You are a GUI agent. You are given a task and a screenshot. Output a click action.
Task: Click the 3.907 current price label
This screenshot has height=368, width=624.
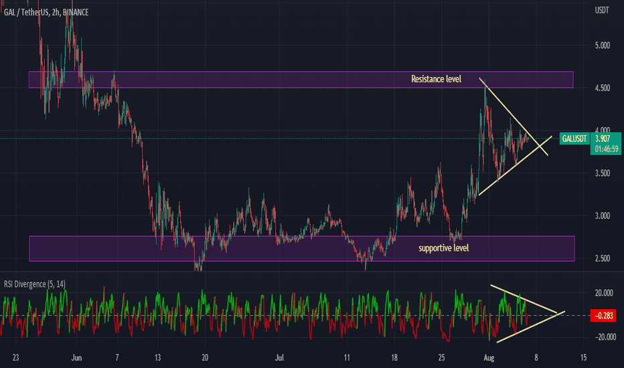(x=603, y=139)
